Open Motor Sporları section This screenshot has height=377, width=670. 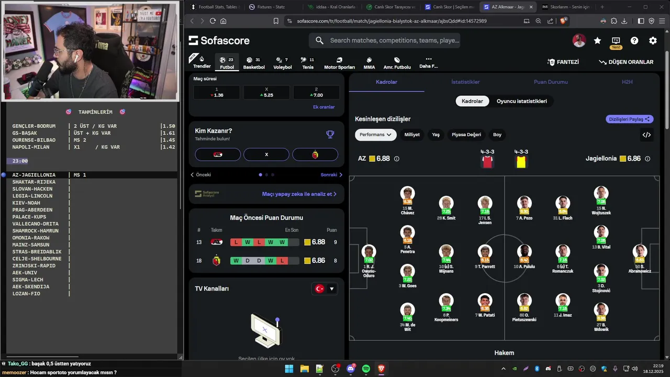[x=339, y=63]
